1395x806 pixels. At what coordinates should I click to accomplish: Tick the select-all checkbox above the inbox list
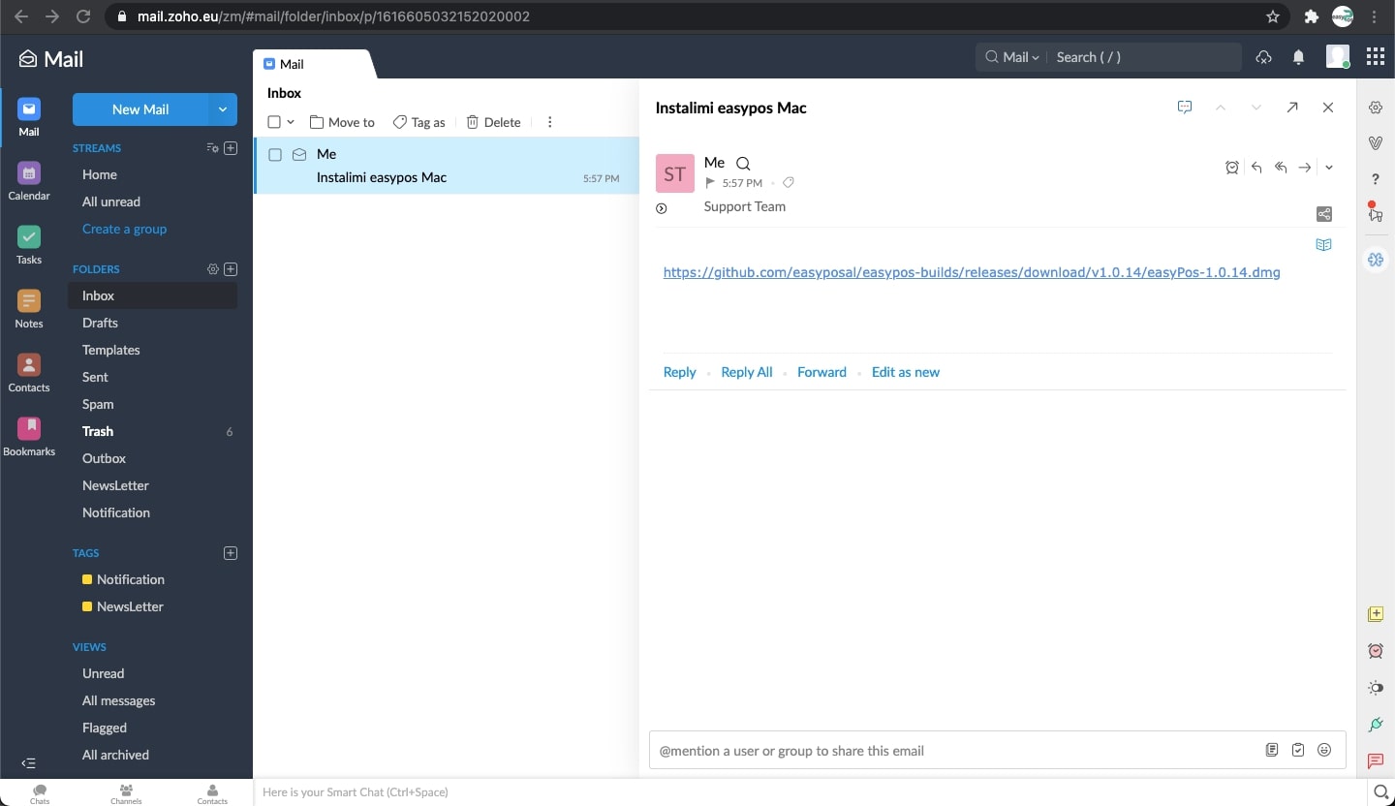point(274,122)
